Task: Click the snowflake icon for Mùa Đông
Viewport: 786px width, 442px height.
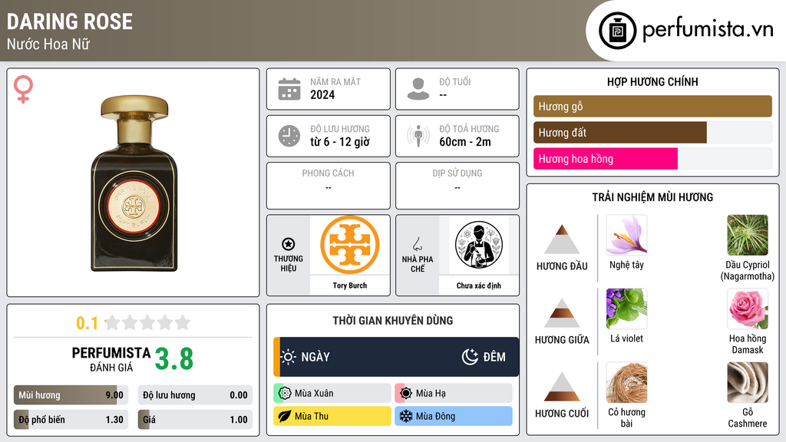Action: 406,416
